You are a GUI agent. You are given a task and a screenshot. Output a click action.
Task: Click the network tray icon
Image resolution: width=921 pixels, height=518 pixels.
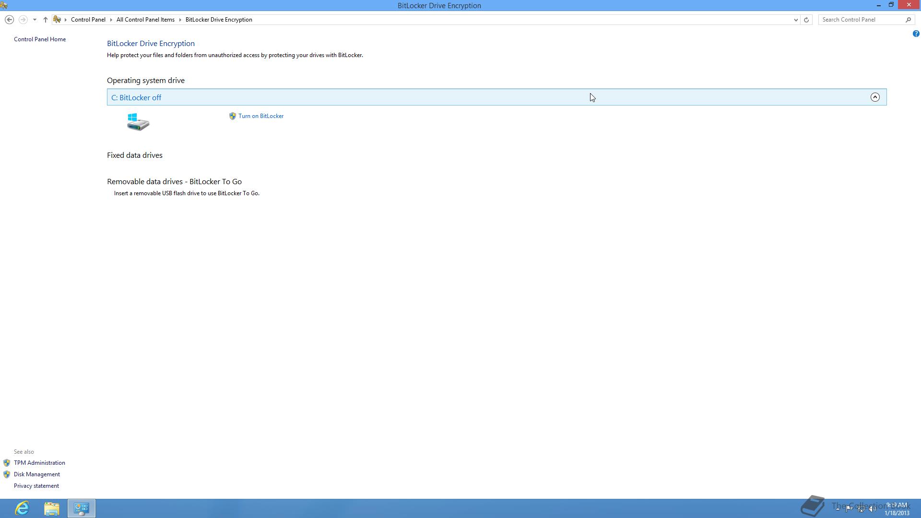click(x=861, y=508)
